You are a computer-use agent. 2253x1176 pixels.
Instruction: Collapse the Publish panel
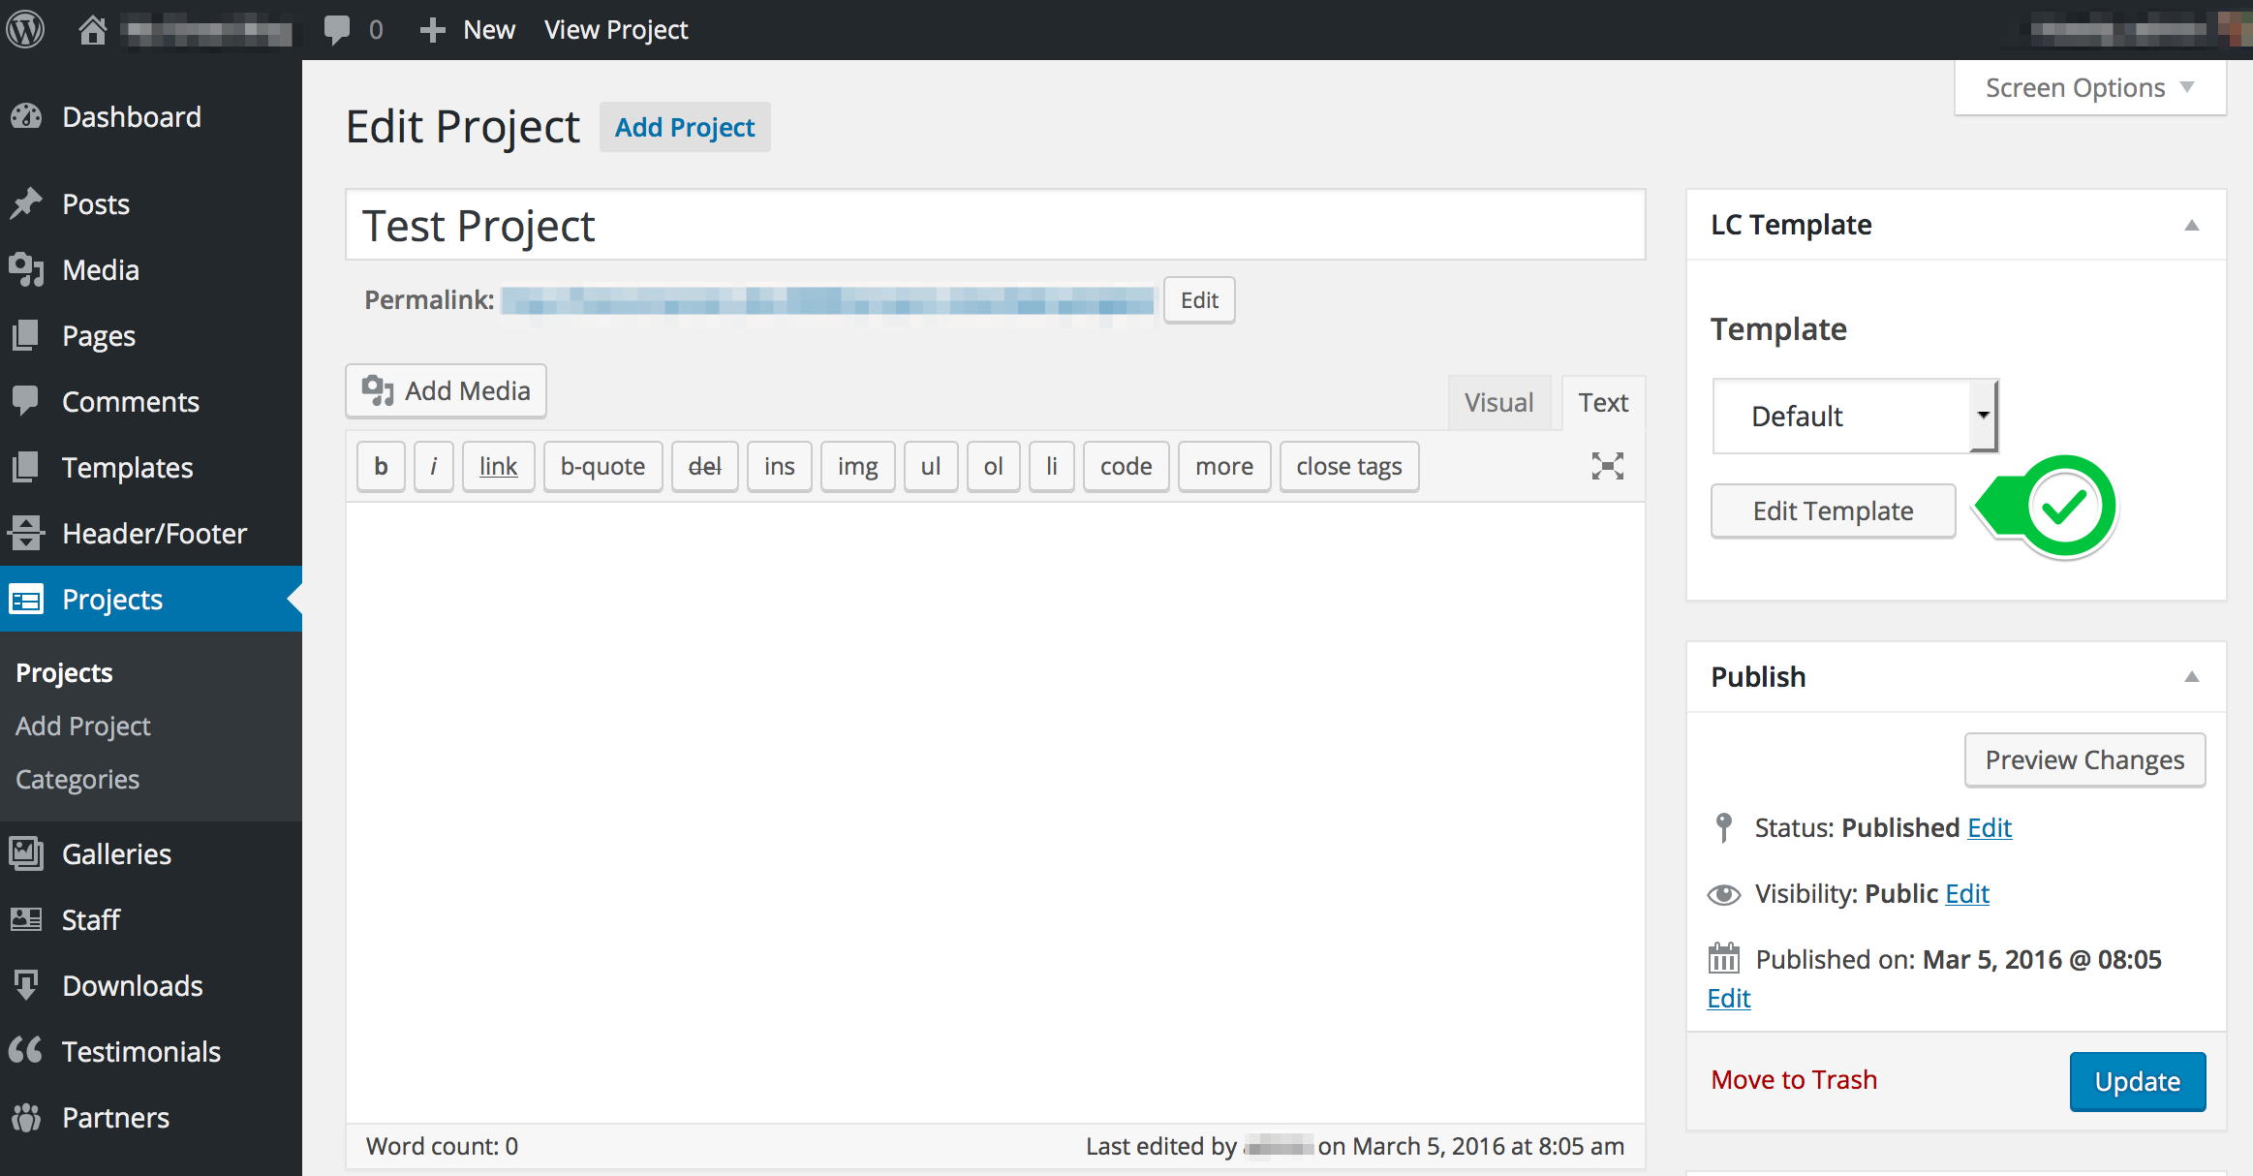2192,676
